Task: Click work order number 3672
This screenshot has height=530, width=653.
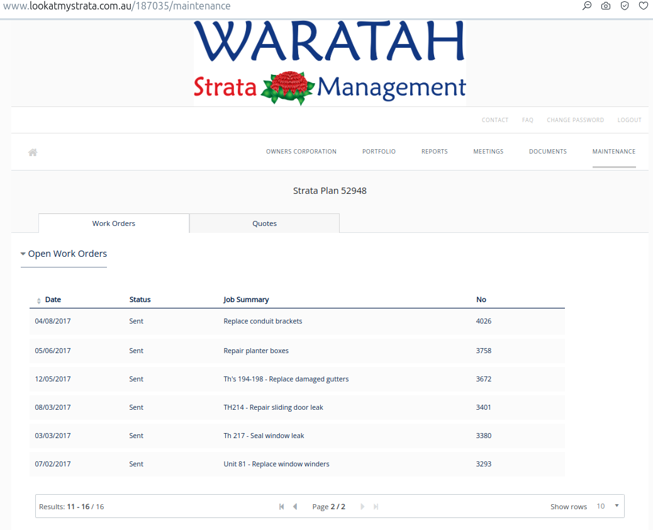Action: (x=484, y=379)
